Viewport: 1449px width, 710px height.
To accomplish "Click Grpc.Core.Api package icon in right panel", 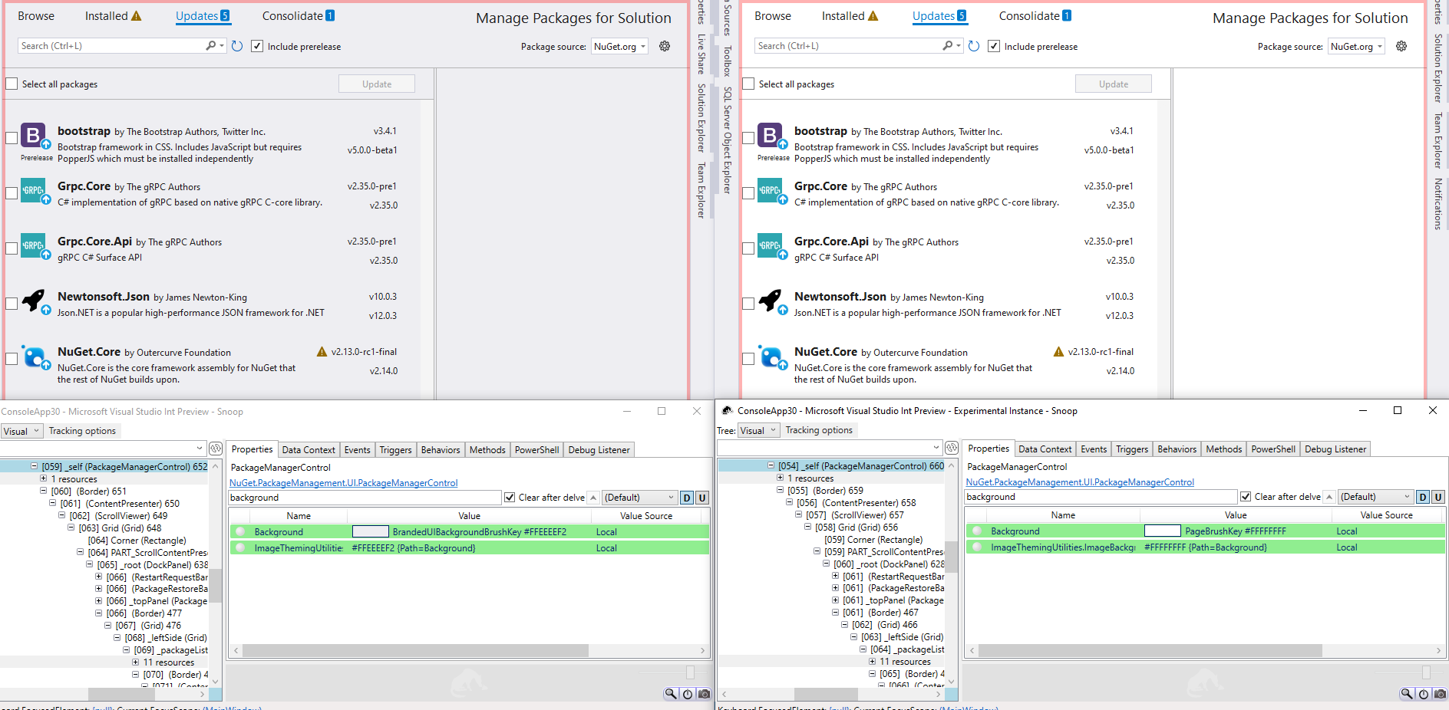I will [771, 247].
